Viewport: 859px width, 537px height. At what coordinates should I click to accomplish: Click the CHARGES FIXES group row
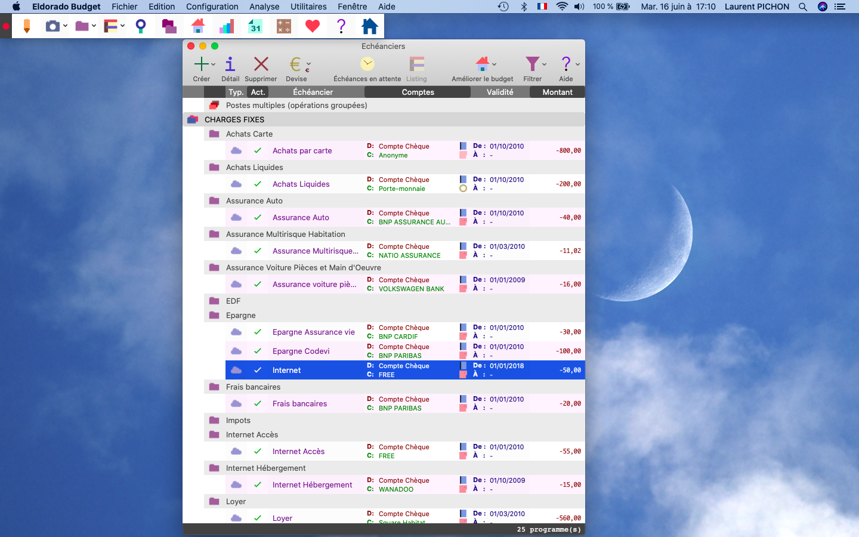click(384, 119)
